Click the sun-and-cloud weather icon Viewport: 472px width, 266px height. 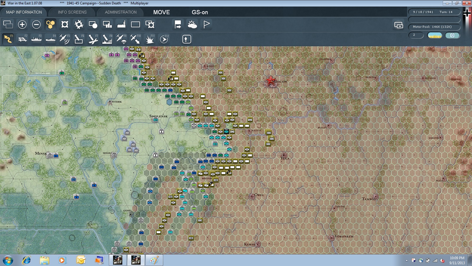click(192, 24)
